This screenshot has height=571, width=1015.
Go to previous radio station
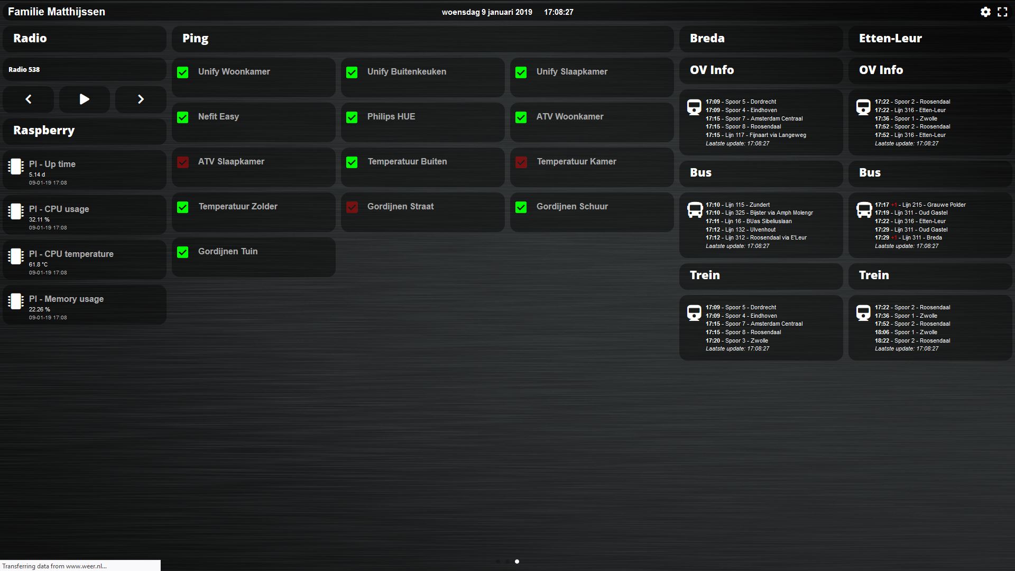click(29, 99)
